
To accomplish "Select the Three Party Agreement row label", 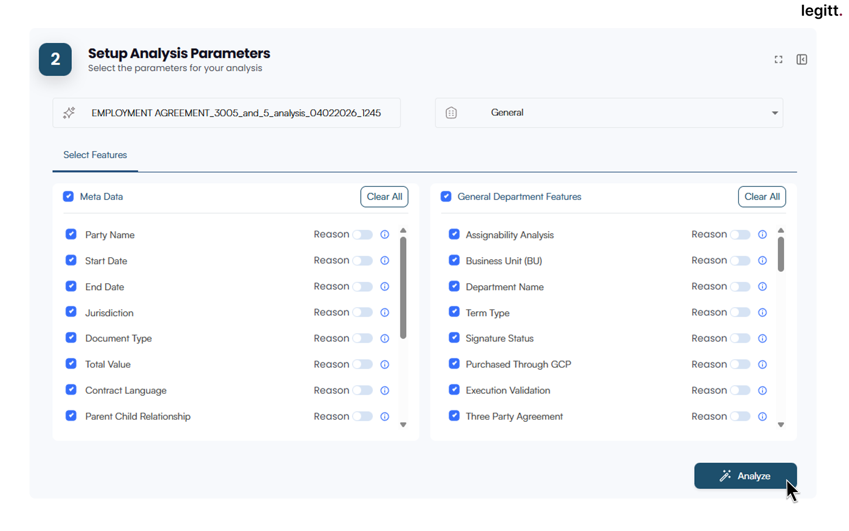I will pos(514,416).
